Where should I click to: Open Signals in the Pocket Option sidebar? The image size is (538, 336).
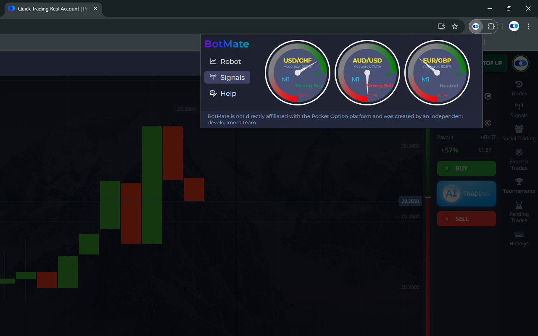tap(519, 110)
